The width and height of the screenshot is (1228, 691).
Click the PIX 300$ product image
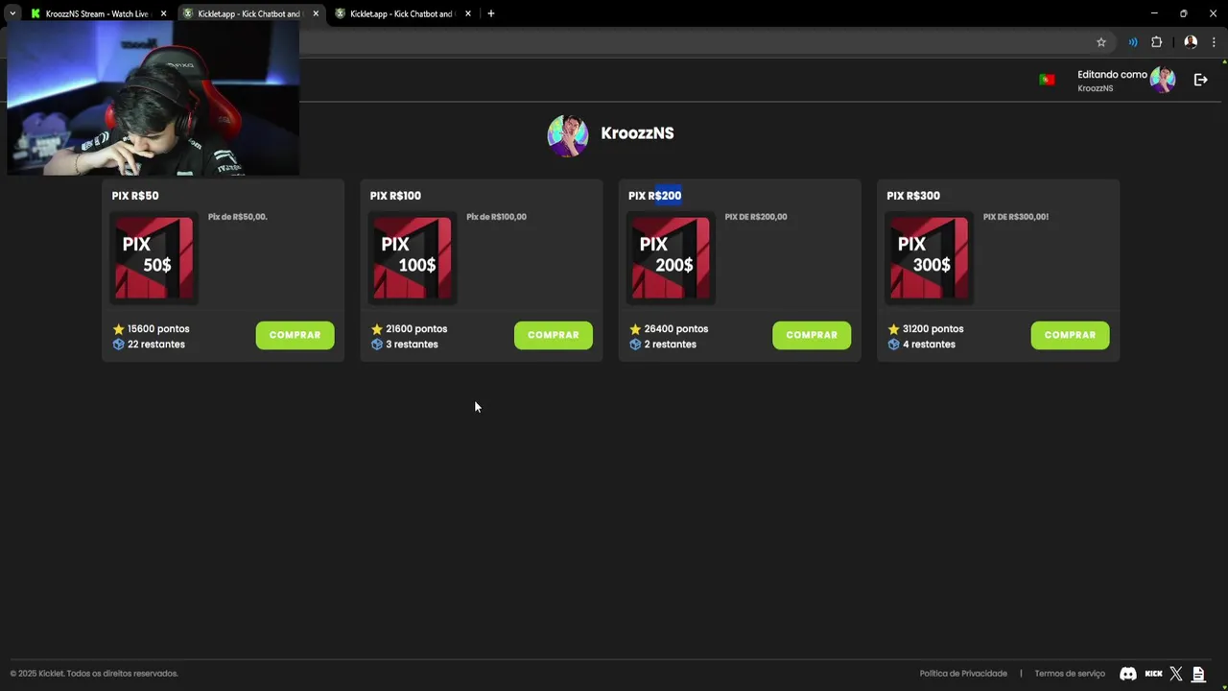pyautogui.click(x=929, y=257)
